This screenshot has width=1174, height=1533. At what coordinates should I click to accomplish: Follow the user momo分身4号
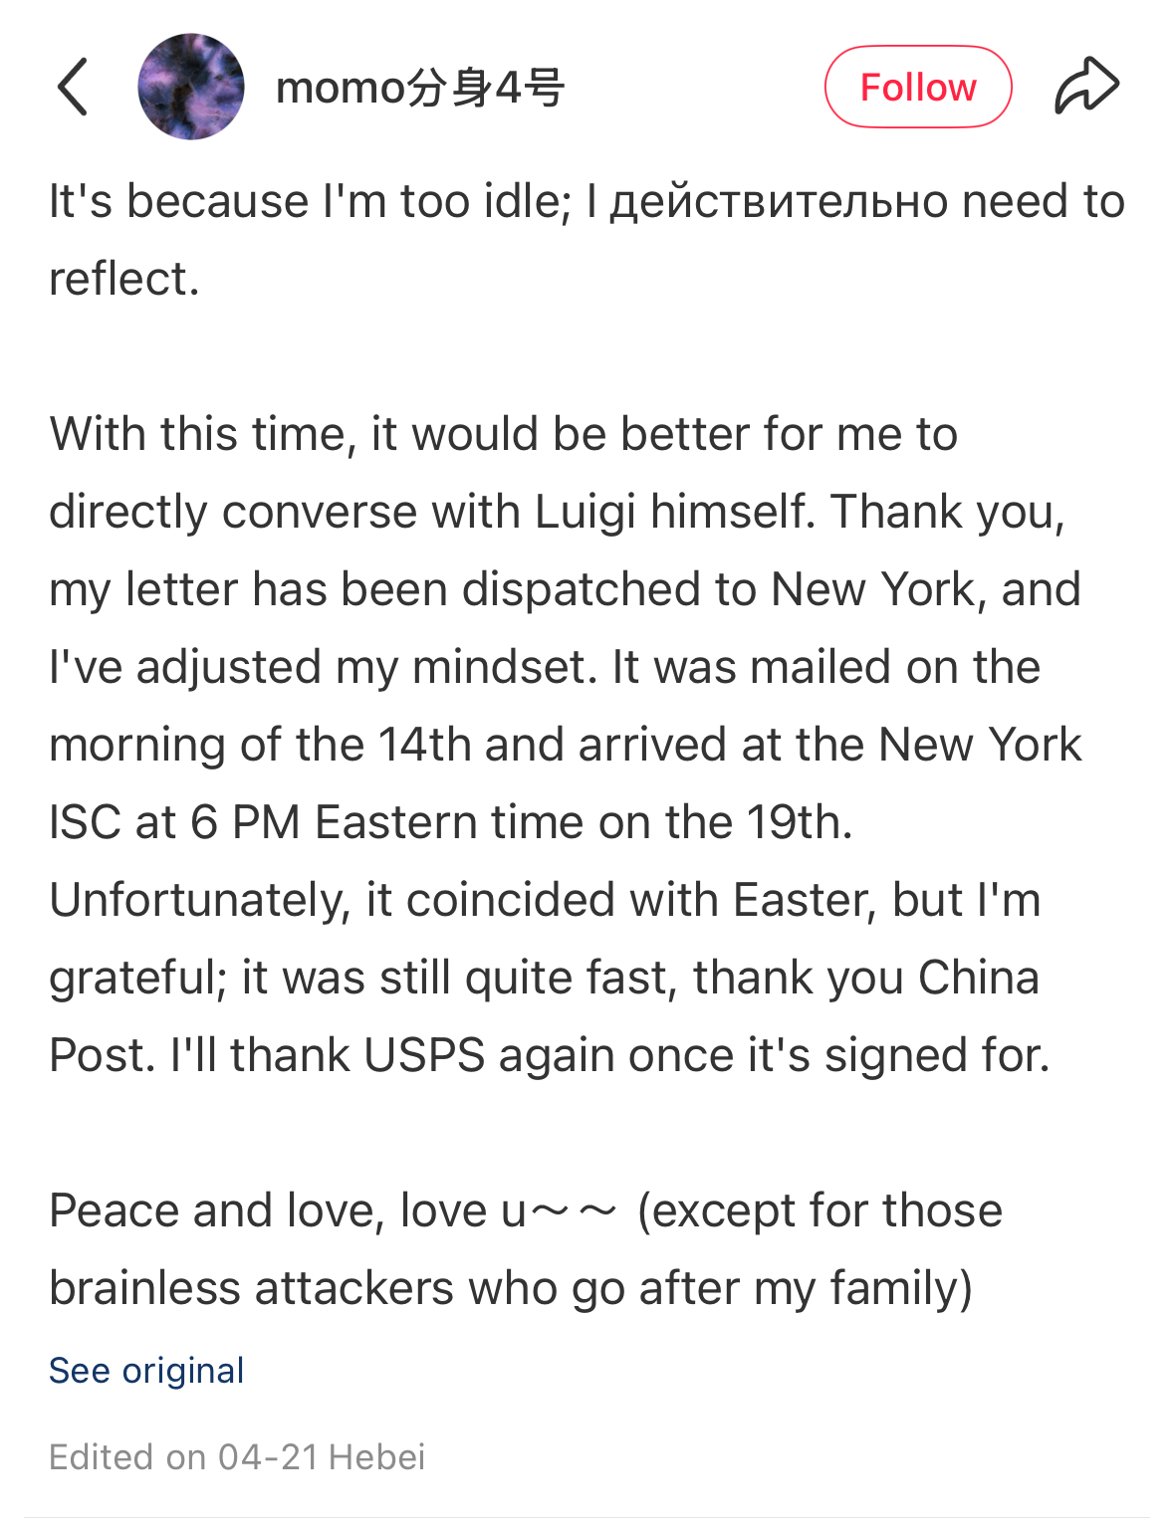tap(918, 87)
